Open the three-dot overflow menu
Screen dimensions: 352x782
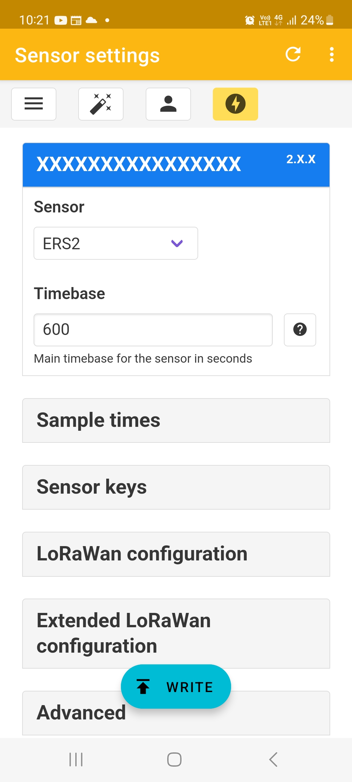[x=331, y=54]
